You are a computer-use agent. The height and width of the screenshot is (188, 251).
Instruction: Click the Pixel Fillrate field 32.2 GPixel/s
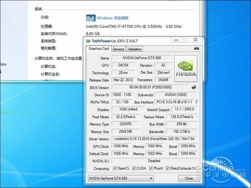(125, 117)
